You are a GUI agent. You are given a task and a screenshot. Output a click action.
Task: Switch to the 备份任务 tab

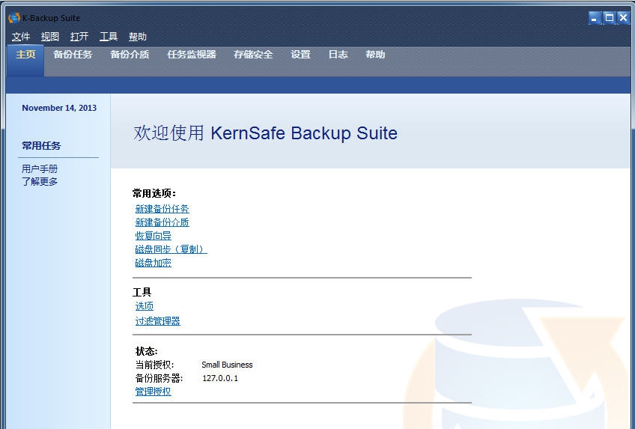pyautogui.click(x=73, y=55)
